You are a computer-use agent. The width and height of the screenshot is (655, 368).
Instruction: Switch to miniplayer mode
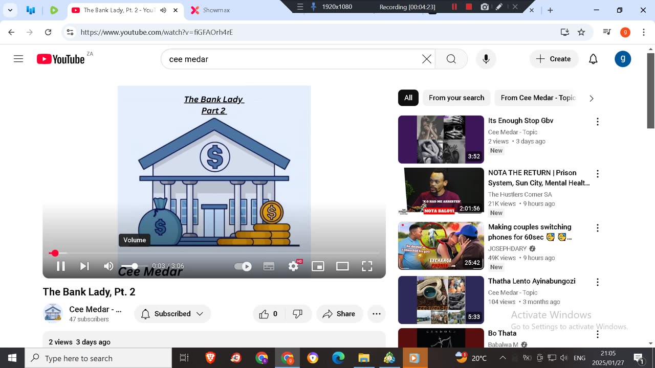pyautogui.click(x=318, y=266)
